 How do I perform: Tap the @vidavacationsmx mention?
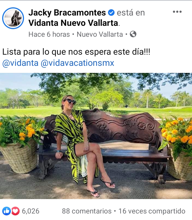77,63
